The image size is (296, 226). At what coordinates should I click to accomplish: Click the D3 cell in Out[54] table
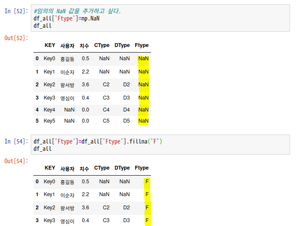127,220
